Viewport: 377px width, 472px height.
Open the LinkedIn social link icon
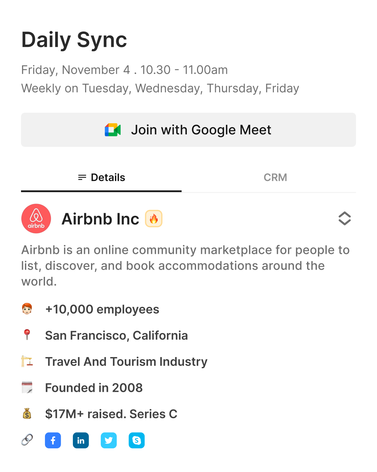(81, 440)
